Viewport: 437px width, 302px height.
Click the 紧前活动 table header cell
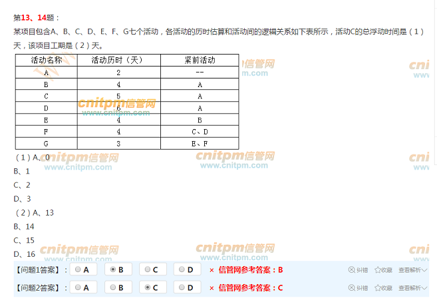tap(200, 61)
